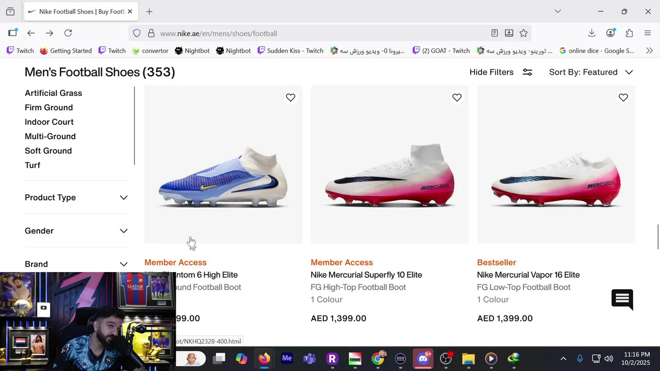Reload the current page
This screenshot has width=660, height=371.
pyautogui.click(x=68, y=33)
